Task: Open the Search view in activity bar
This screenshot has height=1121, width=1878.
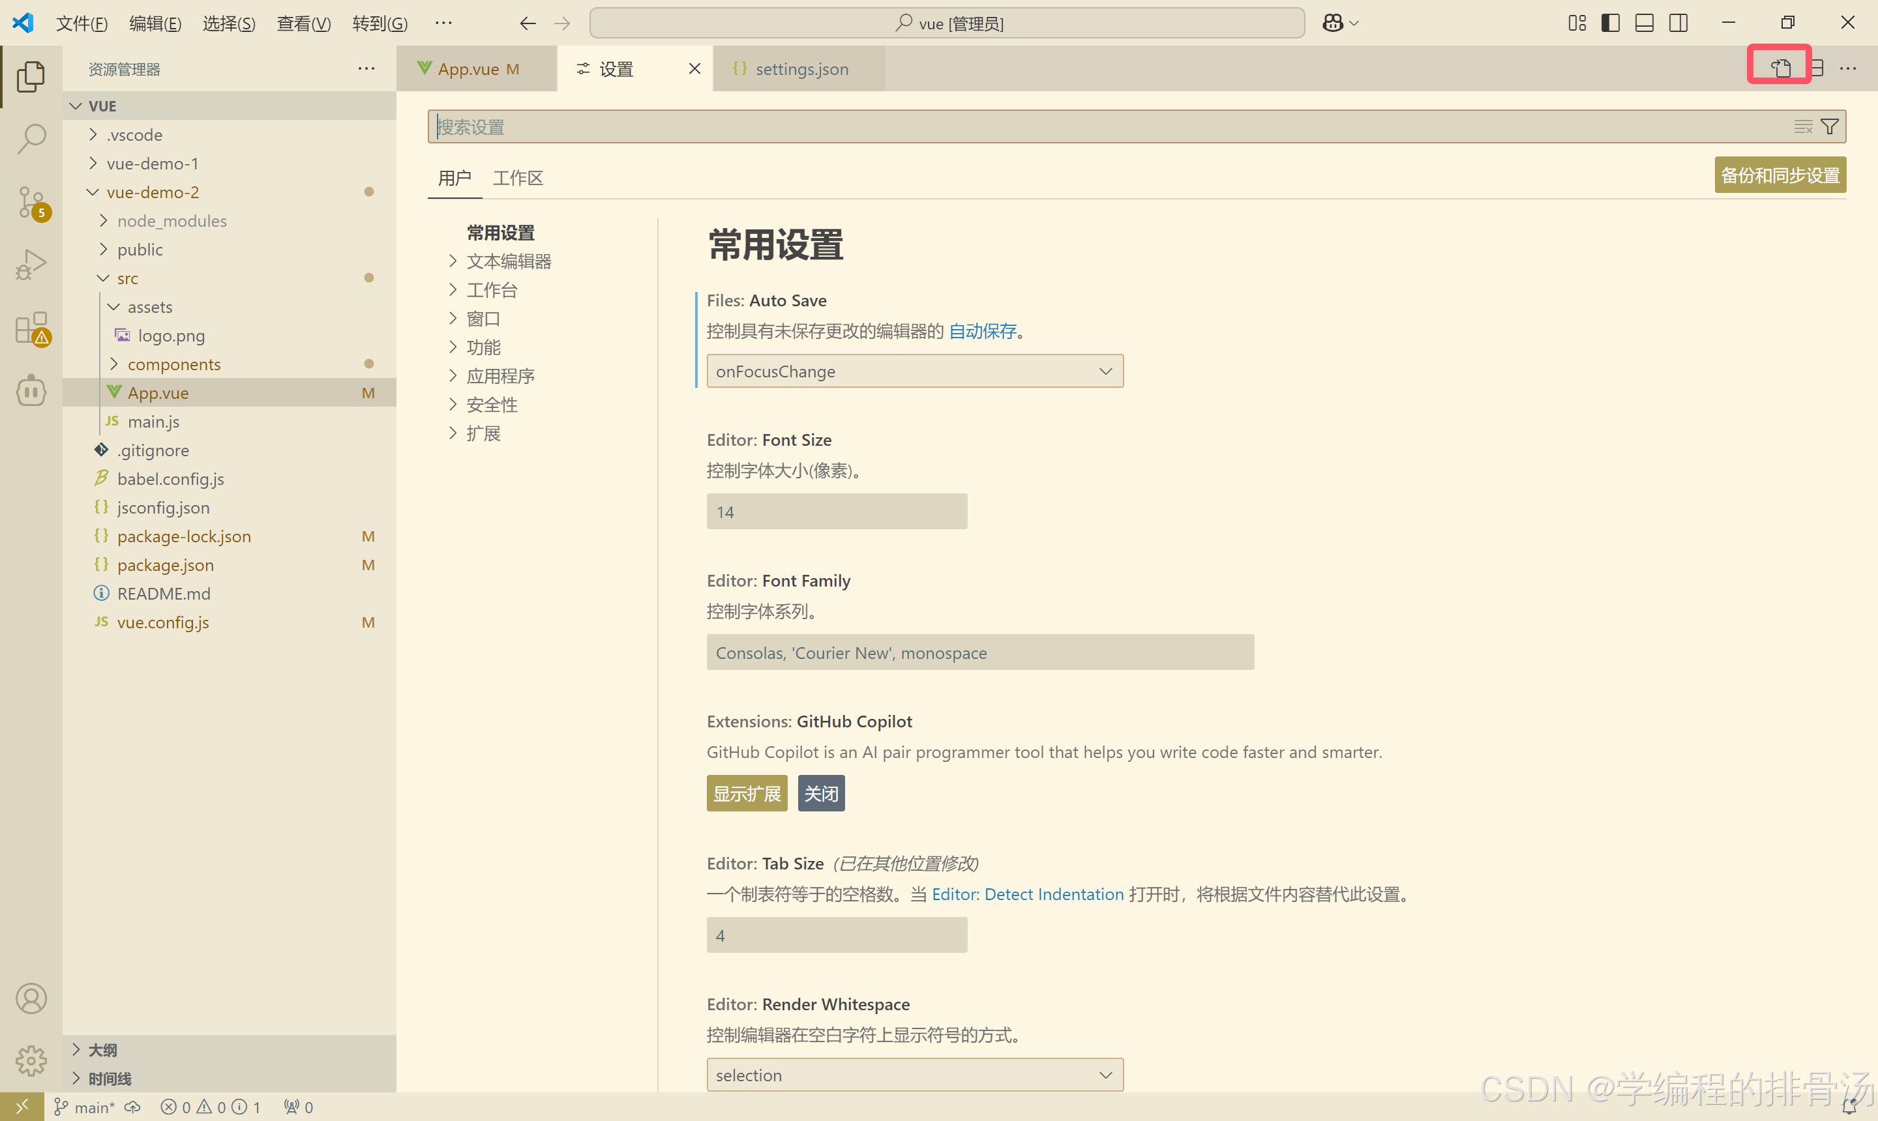Action: point(31,138)
